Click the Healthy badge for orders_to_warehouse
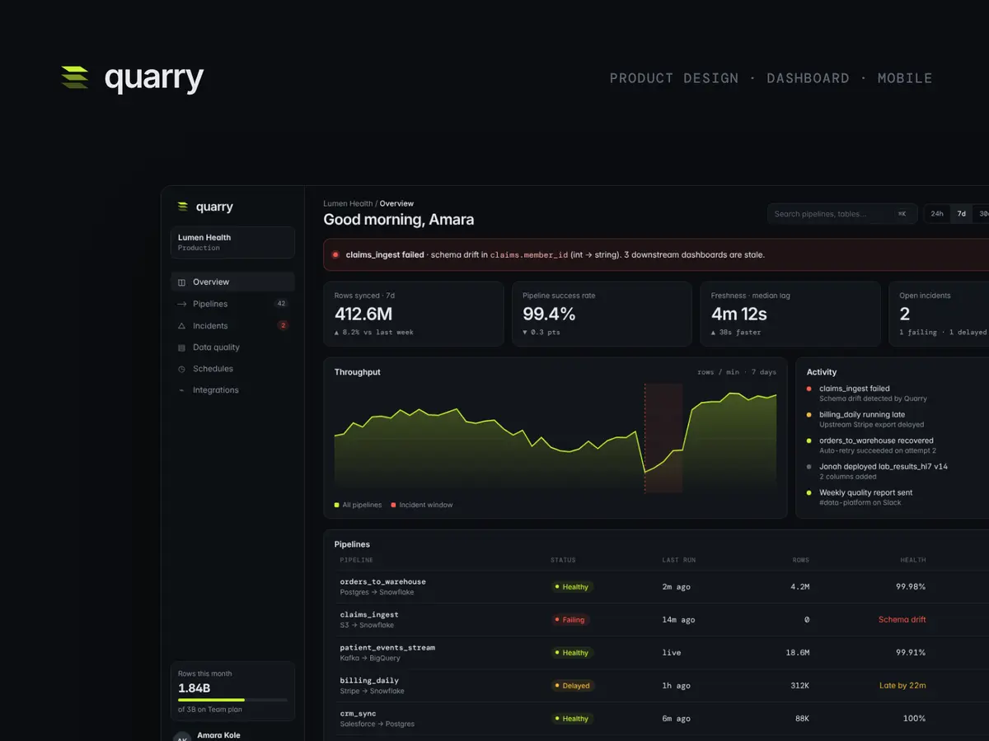The width and height of the screenshot is (989, 741). 572,587
